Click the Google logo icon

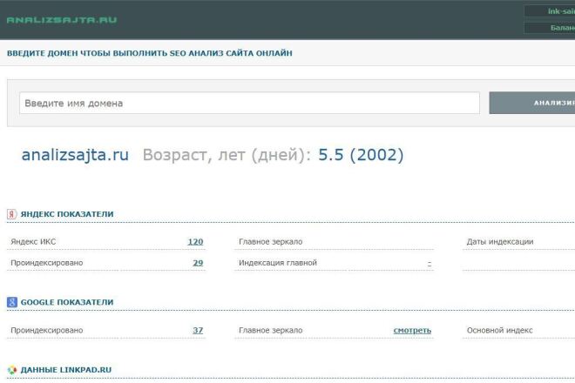12,302
